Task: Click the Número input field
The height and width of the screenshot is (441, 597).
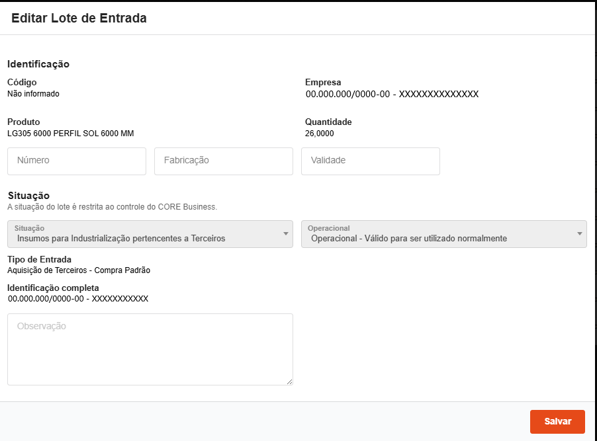Action: pyautogui.click(x=76, y=161)
